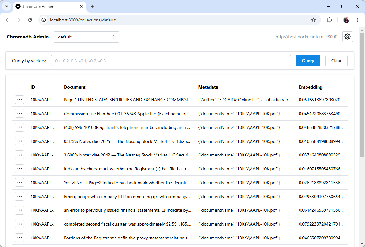This screenshot has height=247, width=365.
Task: Open the Chrome profile avatar
Action: point(346,20)
